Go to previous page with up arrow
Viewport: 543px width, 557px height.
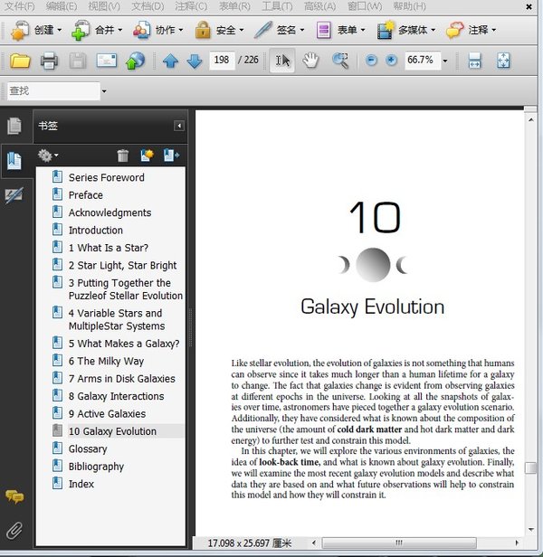pos(170,61)
